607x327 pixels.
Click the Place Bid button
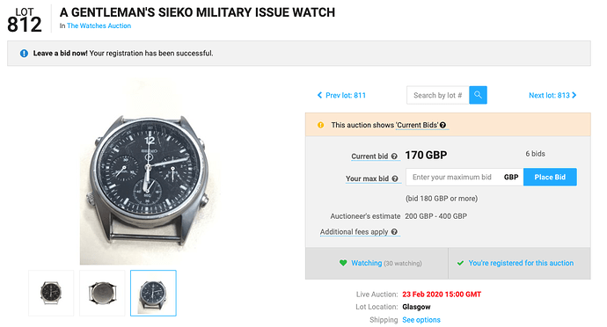[x=550, y=177]
